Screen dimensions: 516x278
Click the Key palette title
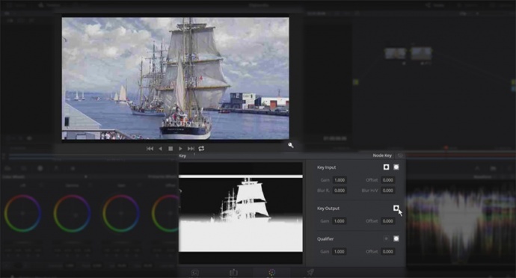[x=182, y=156]
